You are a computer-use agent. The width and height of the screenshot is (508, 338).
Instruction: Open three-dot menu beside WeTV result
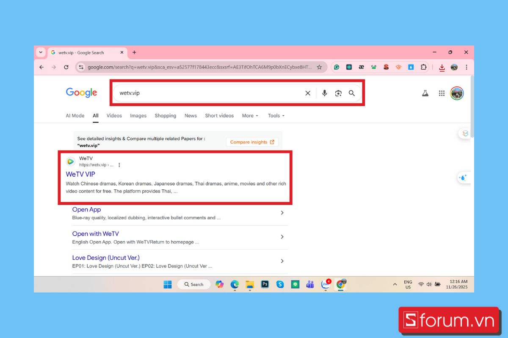point(119,165)
